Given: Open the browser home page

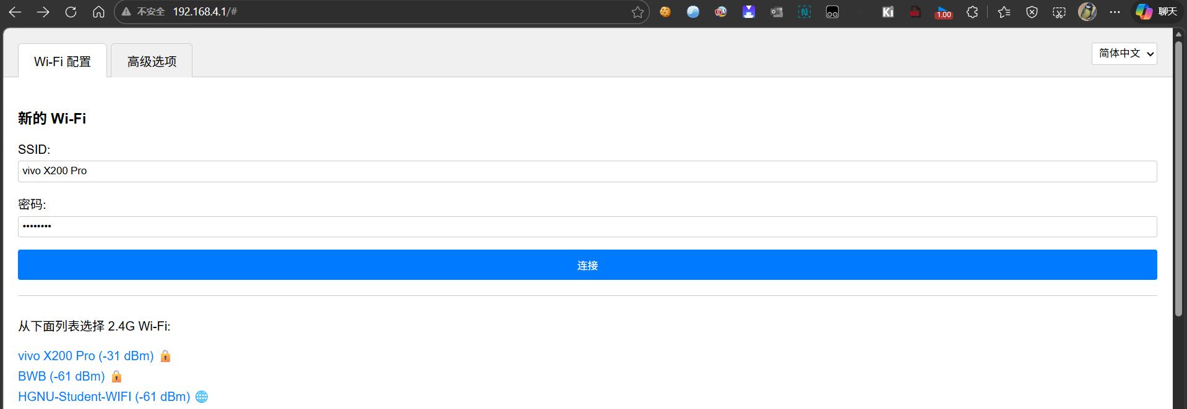Looking at the screenshot, I should point(98,12).
